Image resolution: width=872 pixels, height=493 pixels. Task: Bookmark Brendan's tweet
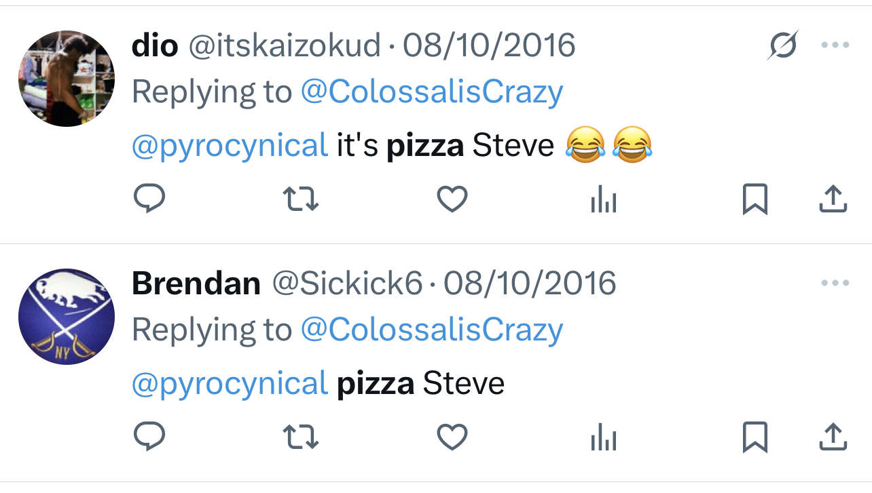[755, 437]
